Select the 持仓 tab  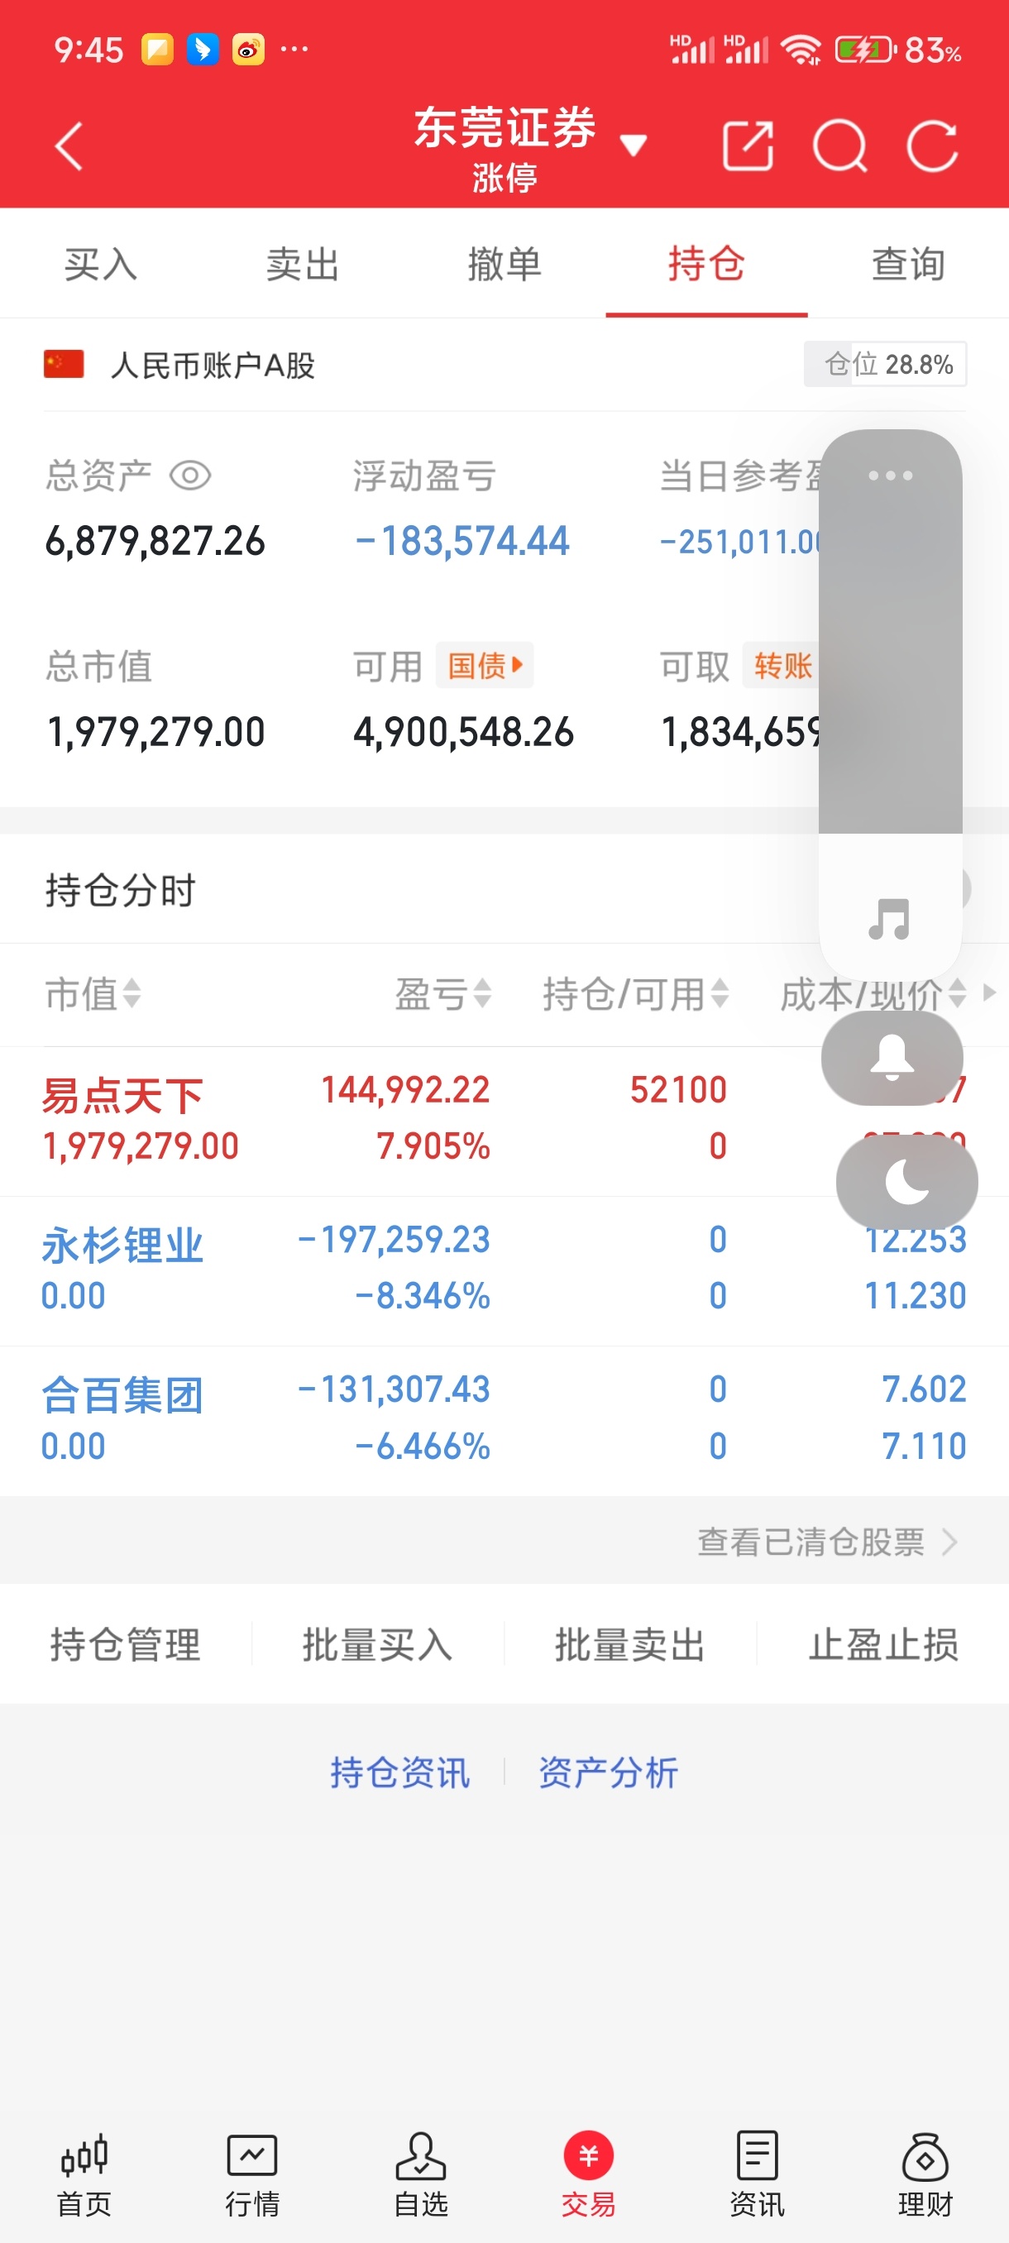coord(706,264)
